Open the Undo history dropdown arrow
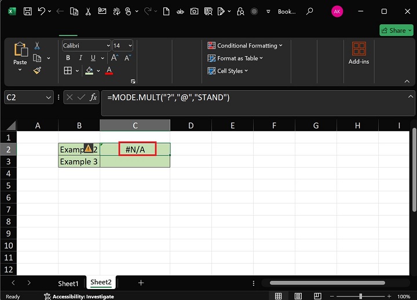Image resolution: width=417 pixels, height=300 pixels. (49, 12)
